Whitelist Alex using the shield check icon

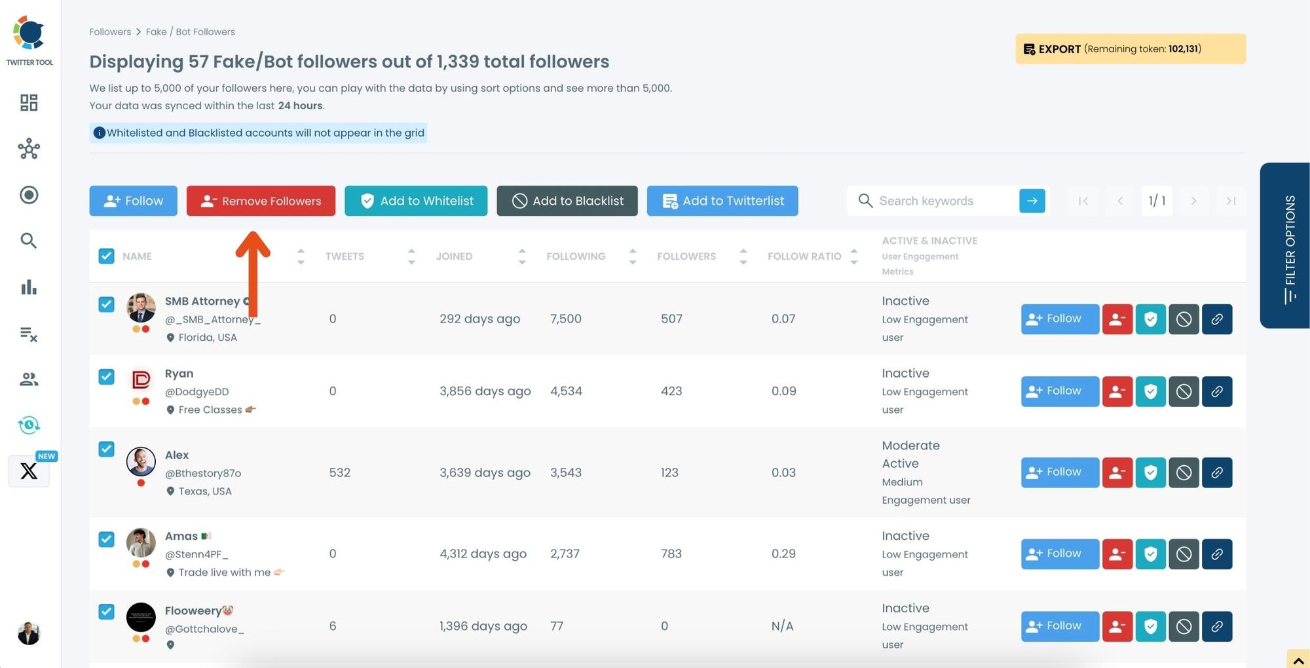(x=1151, y=472)
